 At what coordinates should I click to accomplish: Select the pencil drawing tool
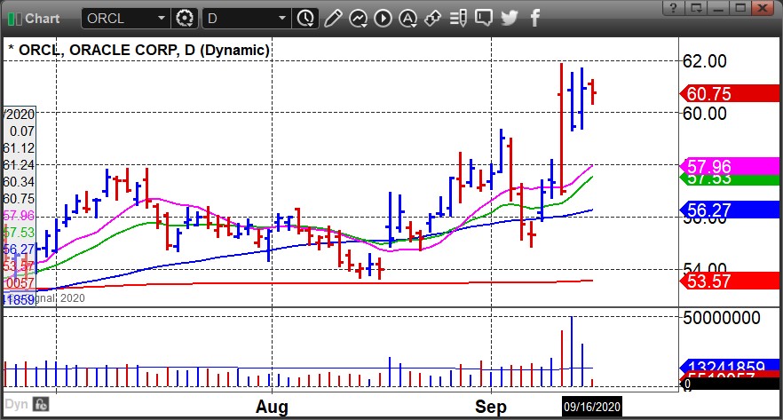click(333, 19)
